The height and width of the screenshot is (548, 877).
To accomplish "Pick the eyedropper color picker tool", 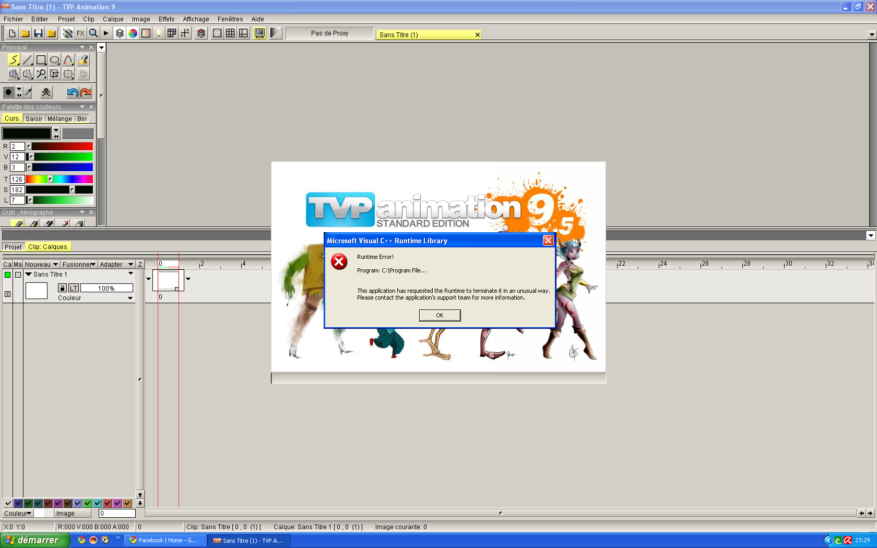I will tap(28, 92).
